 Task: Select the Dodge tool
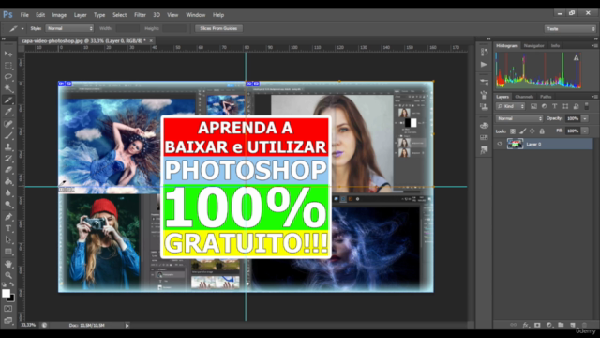tap(8, 205)
